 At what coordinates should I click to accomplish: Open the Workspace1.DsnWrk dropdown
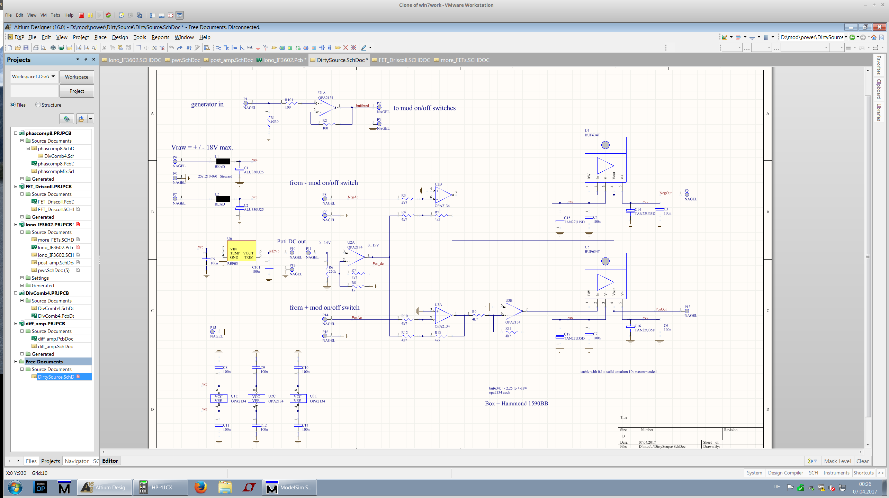(53, 76)
